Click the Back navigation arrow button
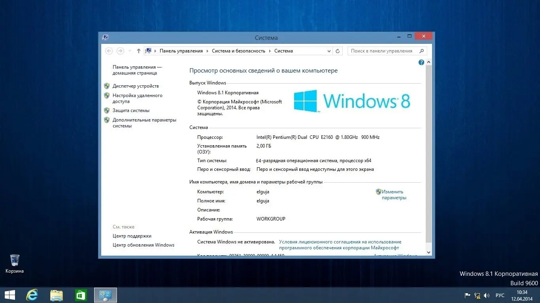This screenshot has height=303, width=540. (x=109, y=51)
